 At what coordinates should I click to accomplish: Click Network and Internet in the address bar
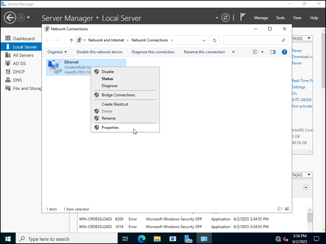[106, 40]
